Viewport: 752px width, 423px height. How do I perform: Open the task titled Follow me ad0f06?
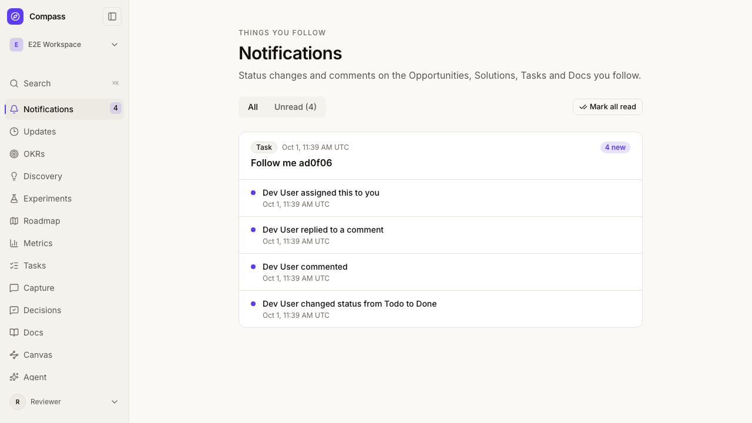pyautogui.click(x=291, y=163)
